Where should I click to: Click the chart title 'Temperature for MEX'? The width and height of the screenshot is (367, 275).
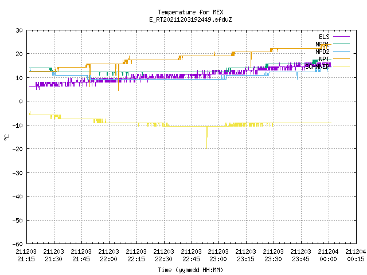coord(190,12)
